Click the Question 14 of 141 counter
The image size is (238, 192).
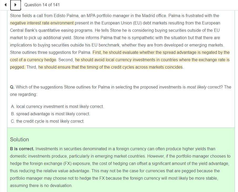coord(42,5)
